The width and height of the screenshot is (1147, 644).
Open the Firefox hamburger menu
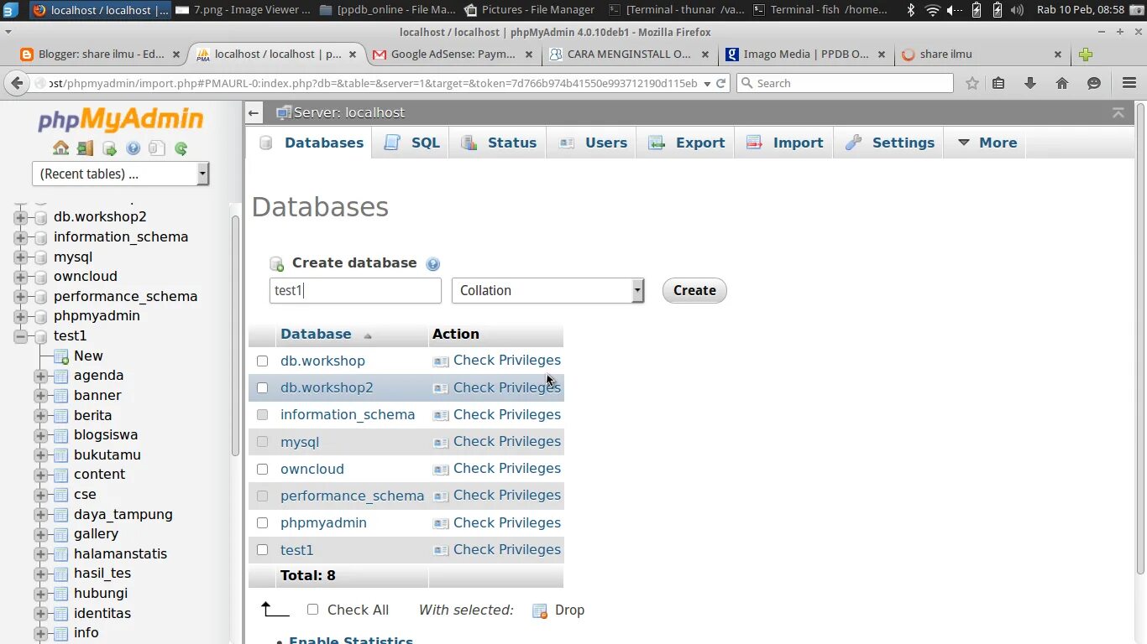click(x=1129, y=83)
